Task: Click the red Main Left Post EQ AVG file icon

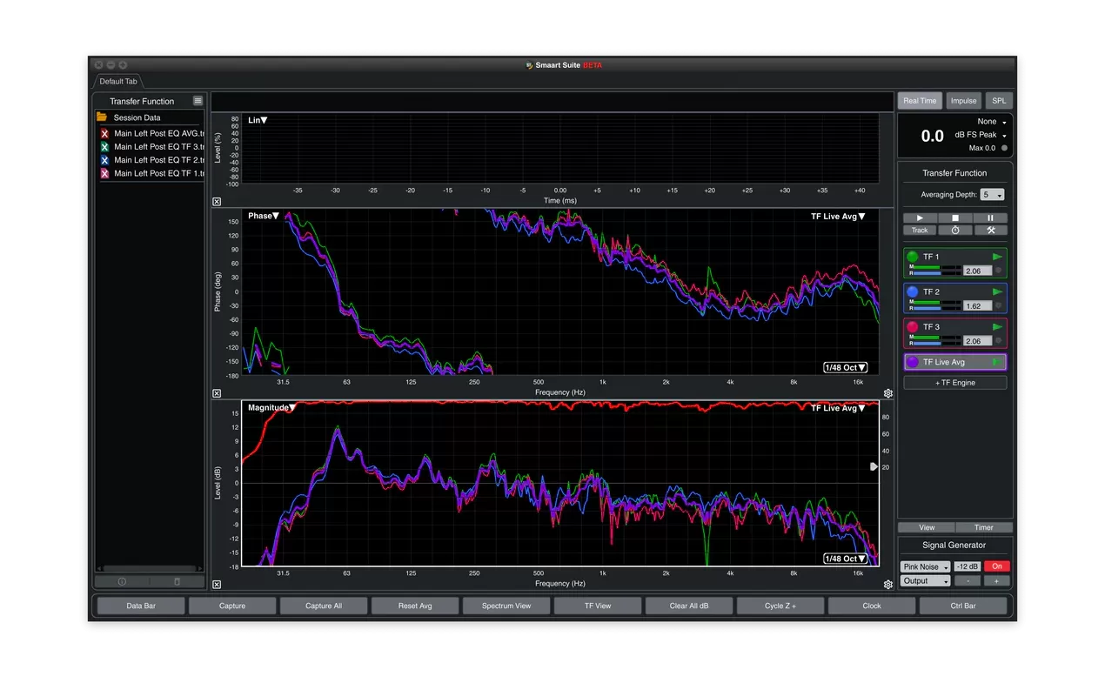Action: click(x=104, y=133)
